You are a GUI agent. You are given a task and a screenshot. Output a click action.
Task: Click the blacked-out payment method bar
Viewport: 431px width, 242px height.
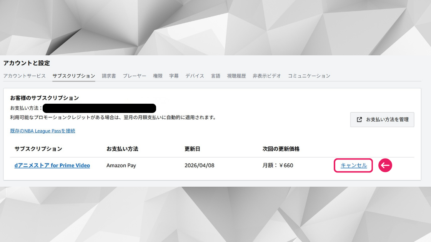(x=99, y=108)
